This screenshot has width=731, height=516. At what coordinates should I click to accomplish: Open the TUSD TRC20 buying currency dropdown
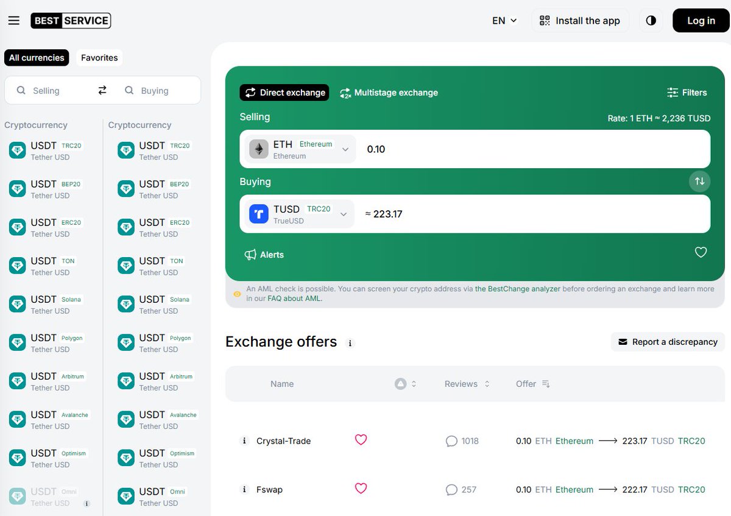[x=299, y=214]
